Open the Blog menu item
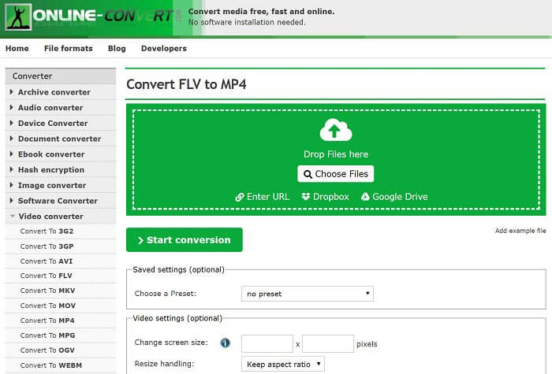Viewport: 552px width, 374px height. coord(117,49)
